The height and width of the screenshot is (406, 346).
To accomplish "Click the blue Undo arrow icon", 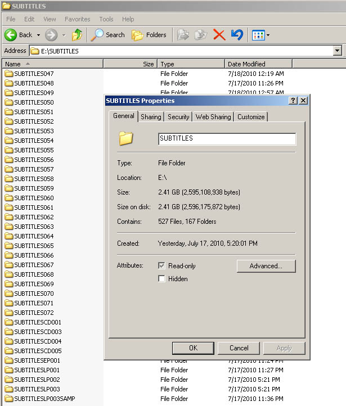I will 237,35.
